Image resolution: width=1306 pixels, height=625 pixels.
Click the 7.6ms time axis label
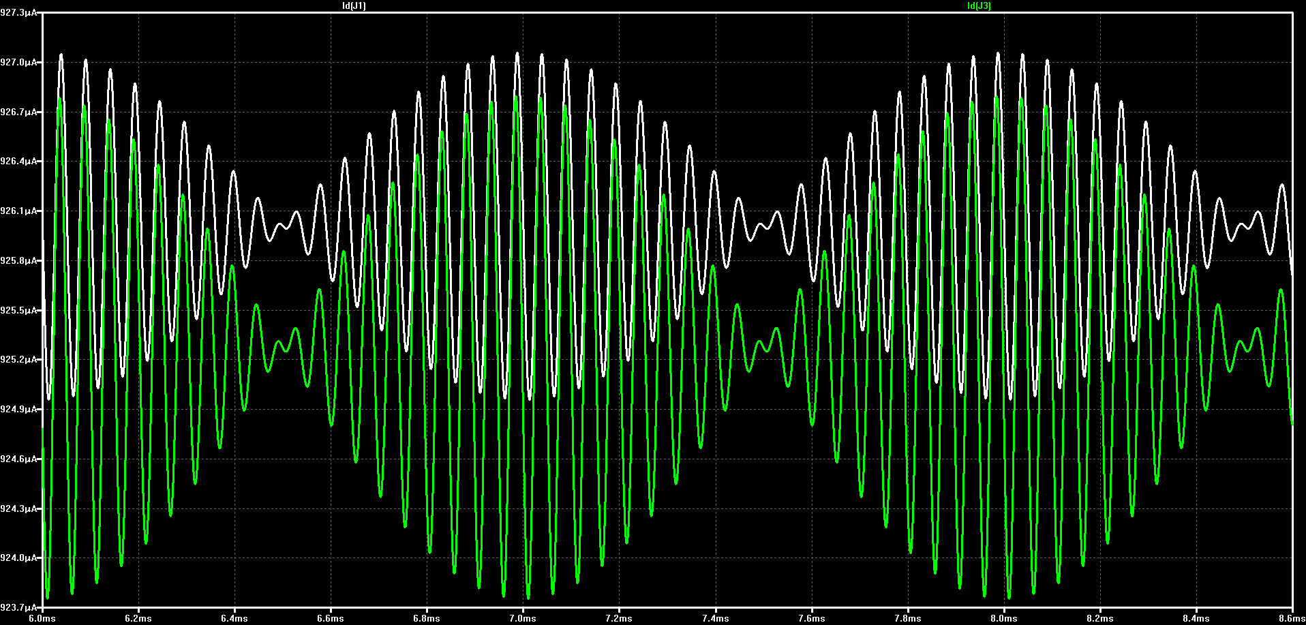pos(812,619)
